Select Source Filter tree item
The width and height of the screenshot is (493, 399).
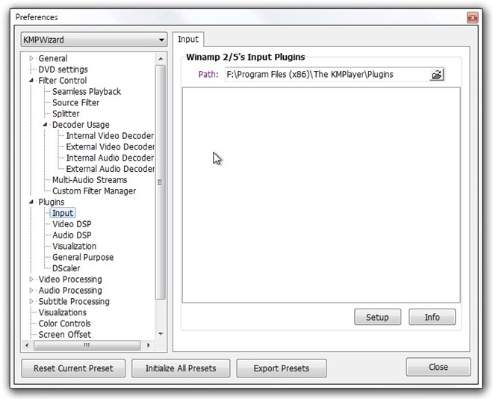(x=75, y=102)
